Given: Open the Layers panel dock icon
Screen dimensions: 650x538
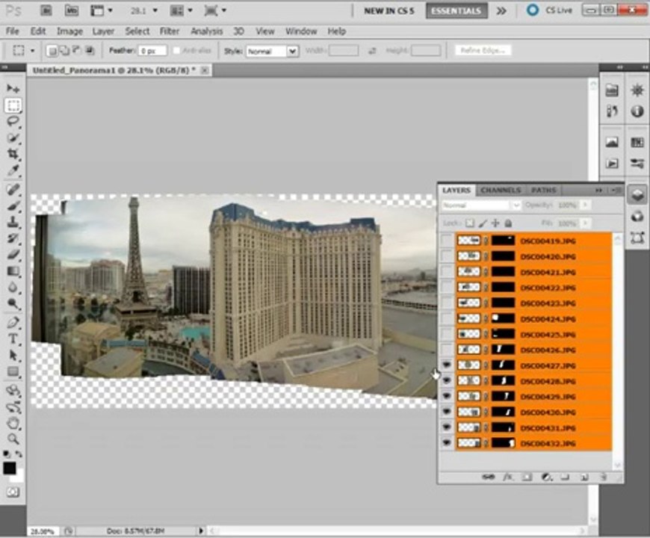Looking at the screenshot, I should click(x=637, y=194).
